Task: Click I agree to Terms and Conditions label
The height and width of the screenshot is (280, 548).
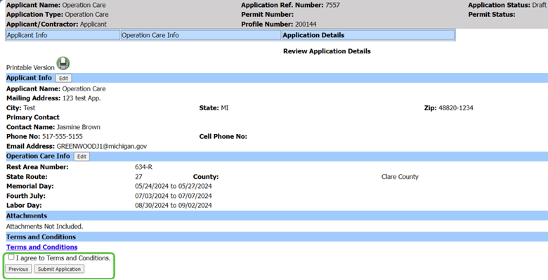Action: click(x=63, y=258)
